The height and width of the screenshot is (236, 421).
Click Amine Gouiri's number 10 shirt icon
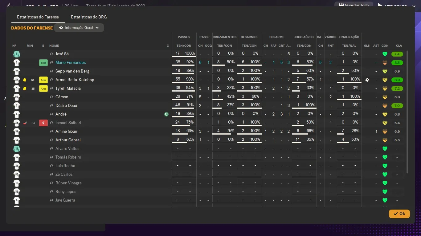(17, 132)
